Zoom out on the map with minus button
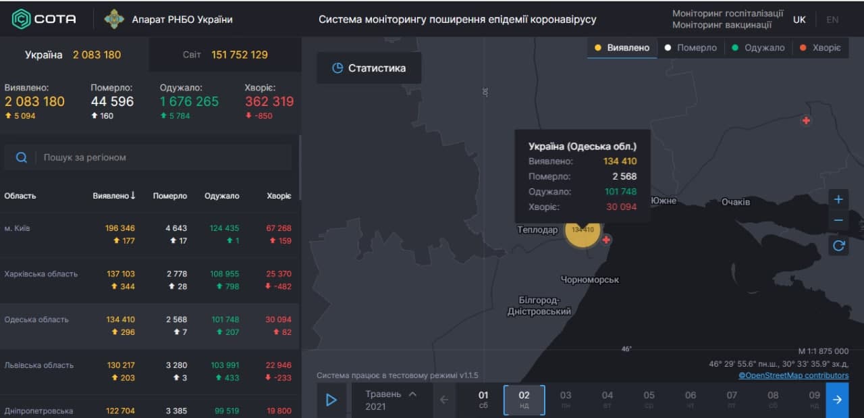Screen dimensions: 864x418 tap(838, 219)
